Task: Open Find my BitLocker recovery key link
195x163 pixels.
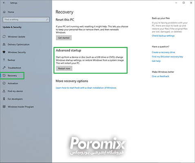Action: (167, 57)
